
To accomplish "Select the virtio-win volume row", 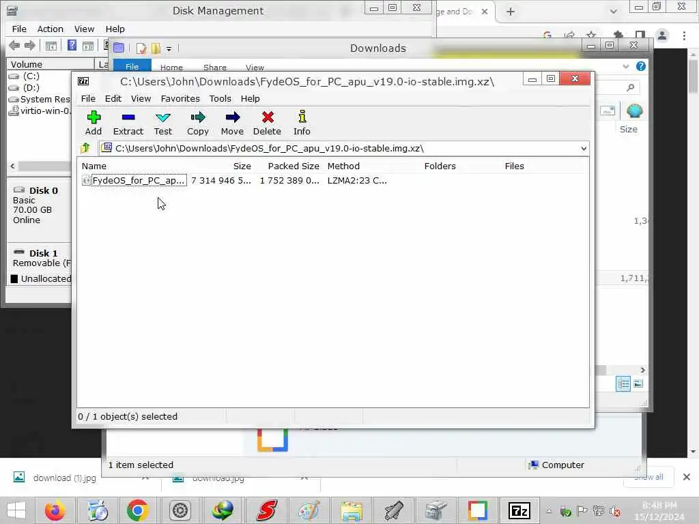I will coord(39,111).
